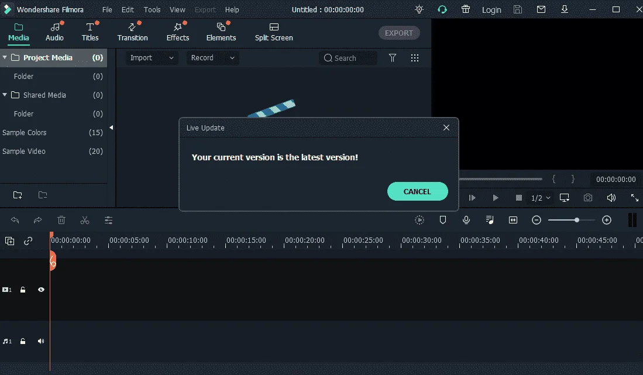Zoom out timeline with minus icon
Screen dimensions: 643x375
click(x=537, y=220)
